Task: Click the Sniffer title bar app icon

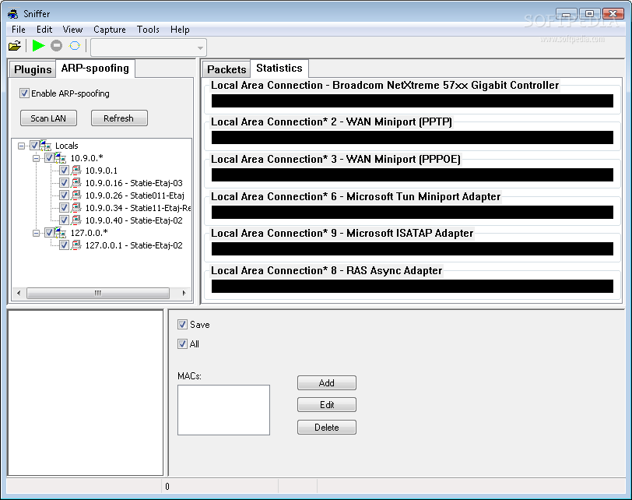Action: coord(13,14)
